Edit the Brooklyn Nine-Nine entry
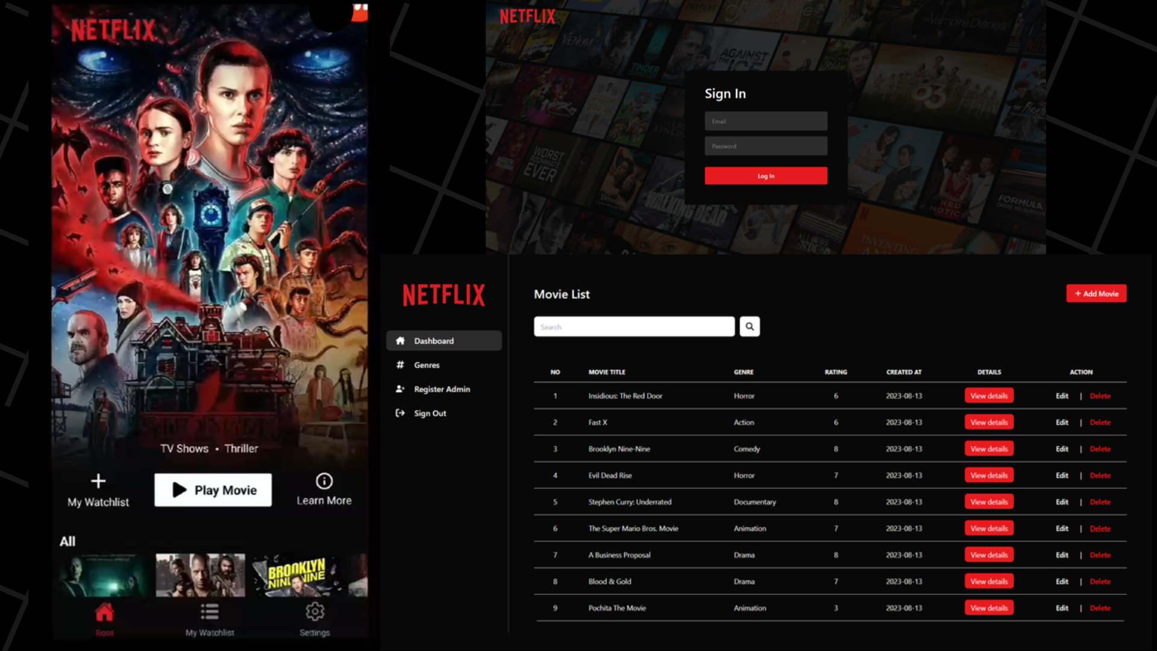Image resolution: width=1157 pixels, height=651 pixels. coord(1062,449)
